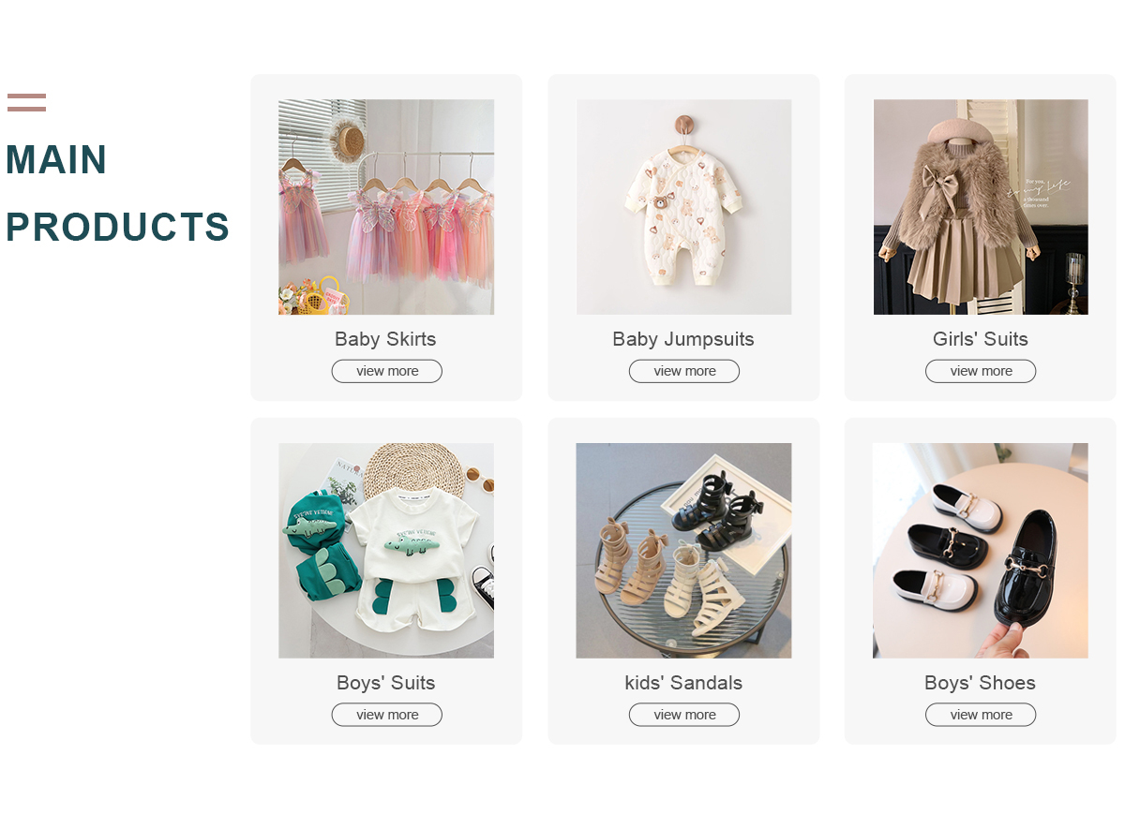Open the kids' Sandals title link
This screenshot has height=814, width=1125.
click(683, 683)
